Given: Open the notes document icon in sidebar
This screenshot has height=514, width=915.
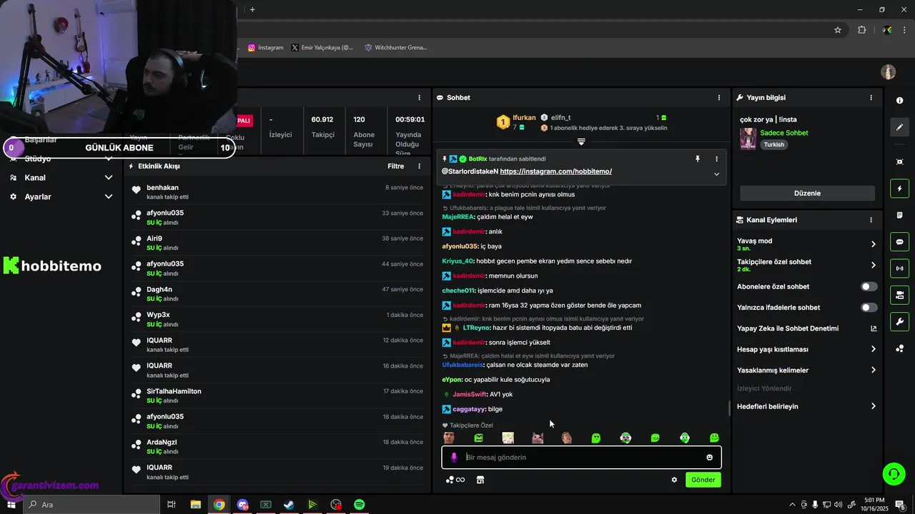Looking at the screenshot, I should point(899,215).
